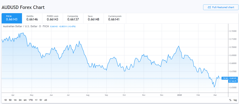Toggle the percent (%) scale
The width and height of the screenshot is (239, 104).
(230, 100)
